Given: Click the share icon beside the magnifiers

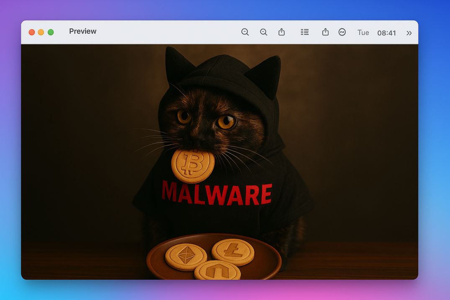Looking at the screenshot, I should [x=282, y=32].
